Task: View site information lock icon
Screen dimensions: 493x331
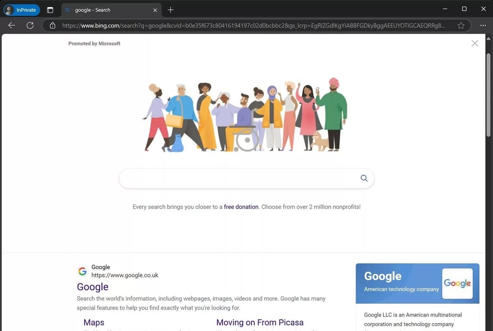Action: (52, 25)
